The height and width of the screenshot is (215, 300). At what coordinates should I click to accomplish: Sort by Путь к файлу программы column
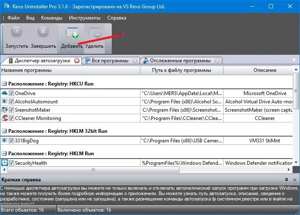click(182, 70)
